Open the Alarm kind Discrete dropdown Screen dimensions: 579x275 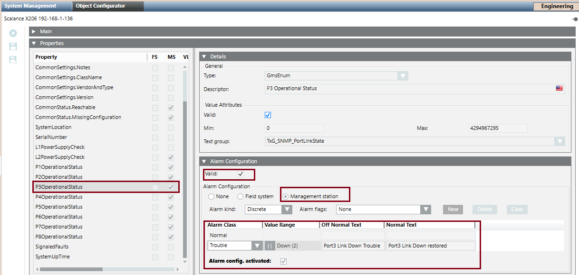click(x=287, y=209)
